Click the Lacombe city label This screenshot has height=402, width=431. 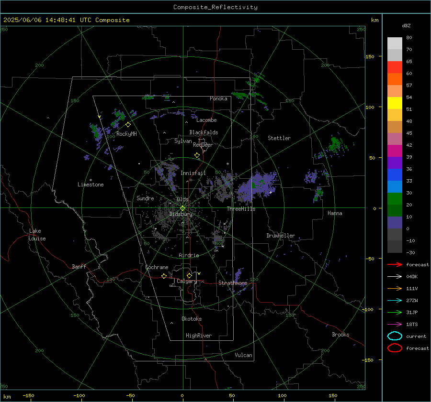click(206, 120)
